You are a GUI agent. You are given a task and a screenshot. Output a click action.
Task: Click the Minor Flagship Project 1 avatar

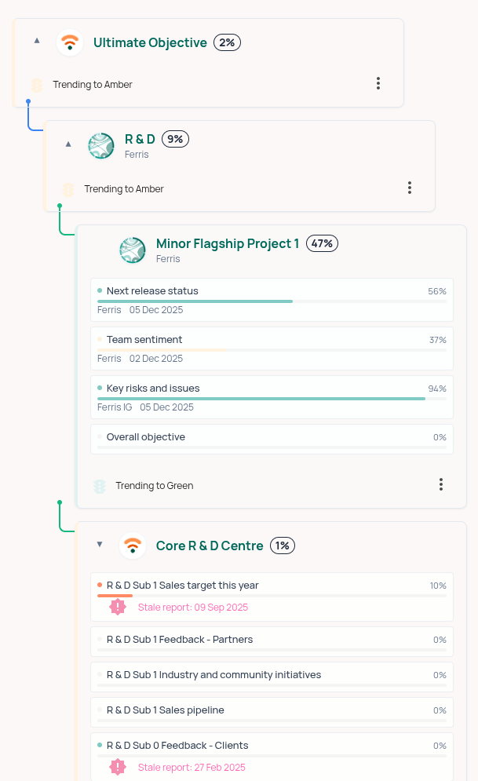point(133,250)
